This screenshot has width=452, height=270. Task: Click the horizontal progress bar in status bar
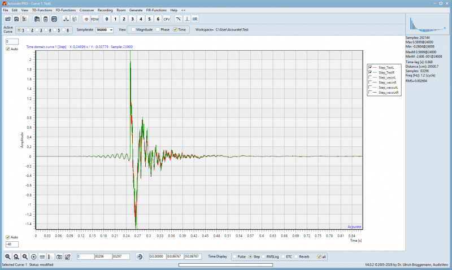pos(225,265)
